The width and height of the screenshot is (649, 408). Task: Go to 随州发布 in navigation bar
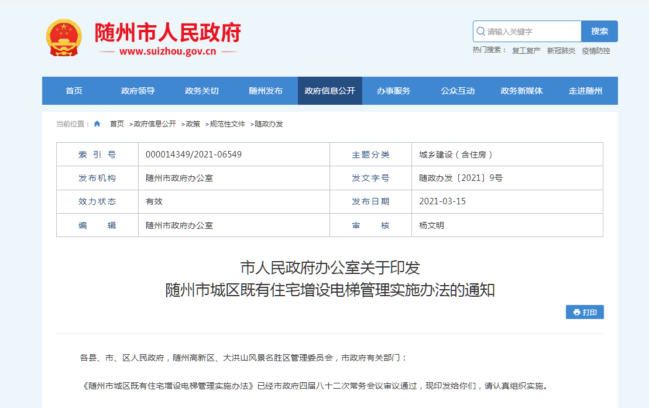point(266,91)
